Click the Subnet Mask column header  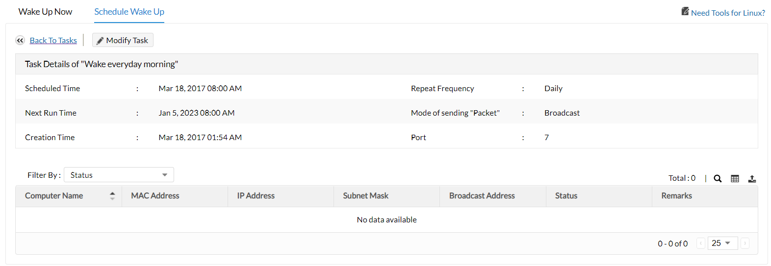coord(365,196)
